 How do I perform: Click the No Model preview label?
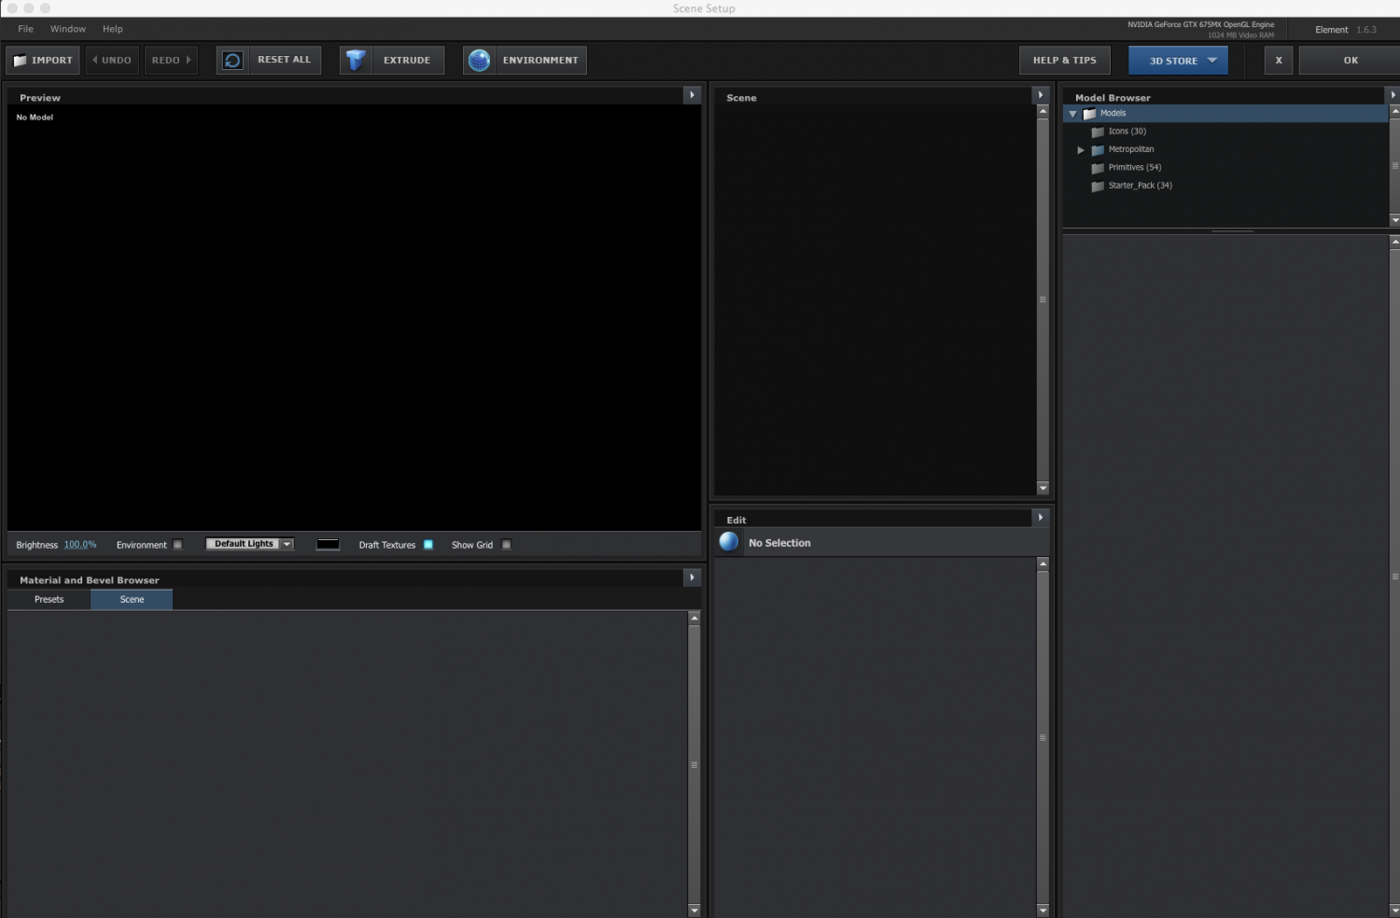[35, 118]
